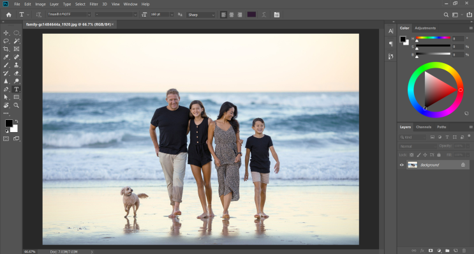Image resolution: width=474 pixels, height=254 pixels.
Task: Open the File menu
Action: [x=17, y=4]
